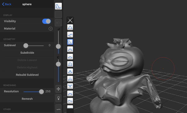Click the dimmed Delete Lowest button
Screen dimensions: 187x113
coord(27,60)
